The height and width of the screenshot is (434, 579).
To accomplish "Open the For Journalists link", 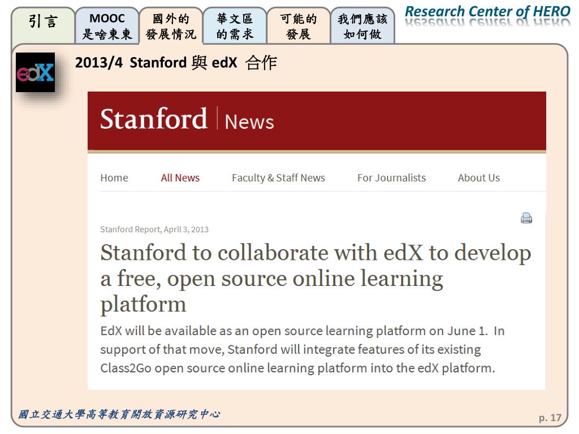I will click(391, 178).
